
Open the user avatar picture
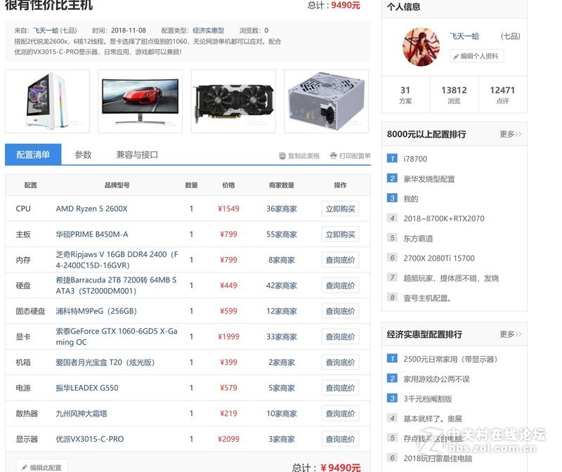click(x=421, y=46)
